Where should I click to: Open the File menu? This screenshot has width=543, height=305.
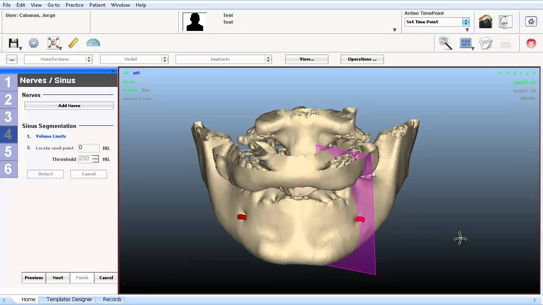7,5
